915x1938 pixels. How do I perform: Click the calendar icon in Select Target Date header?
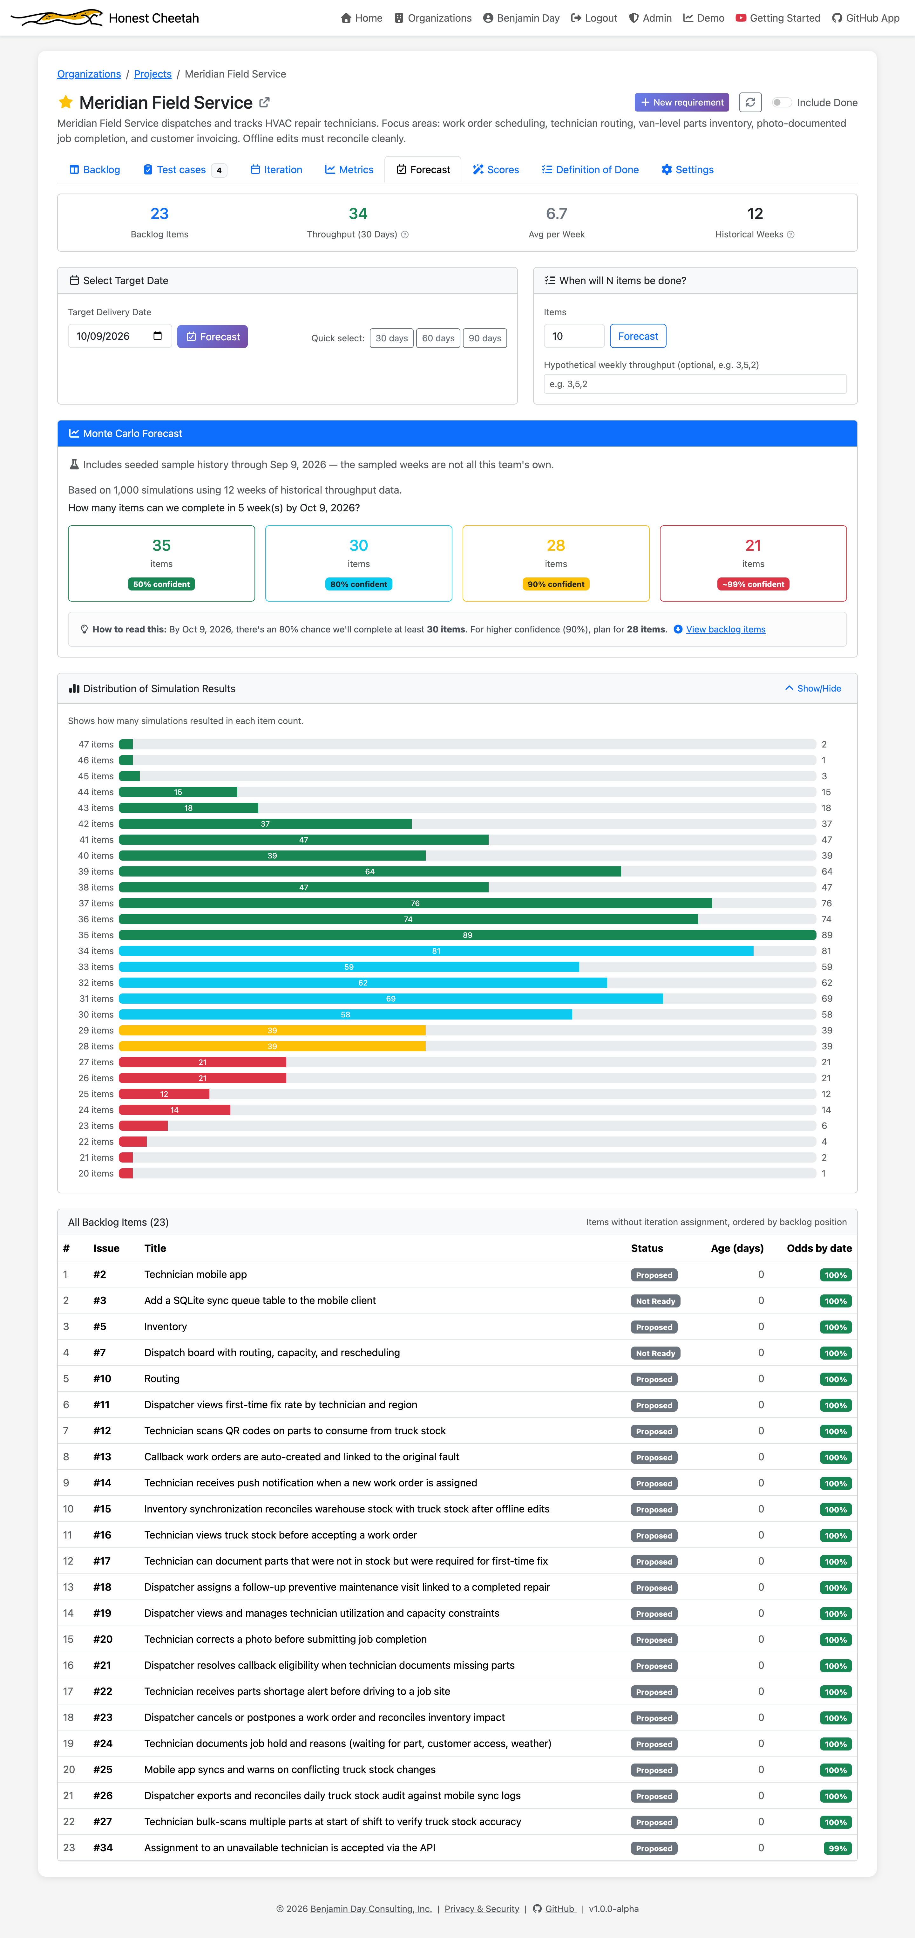(74, 281)
